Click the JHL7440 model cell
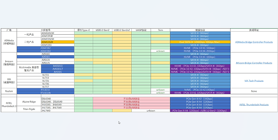 coord(58,111)
